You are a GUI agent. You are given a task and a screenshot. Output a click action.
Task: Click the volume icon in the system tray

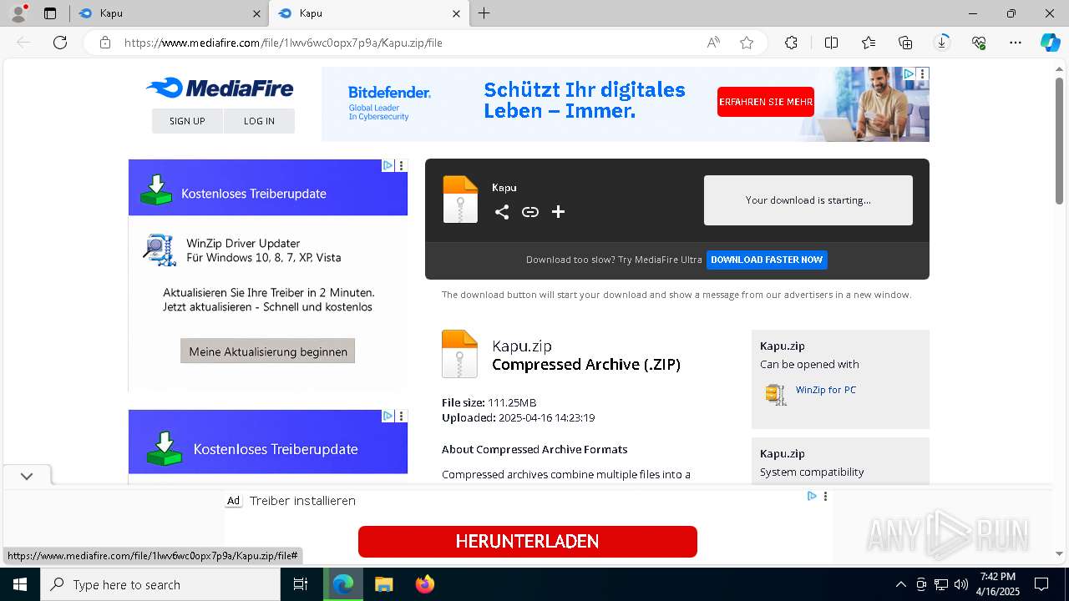tap(961, 584)
